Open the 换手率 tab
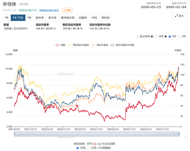Image resolution: width=190 pixels, height=151 pixels. [x=52, y=18]
